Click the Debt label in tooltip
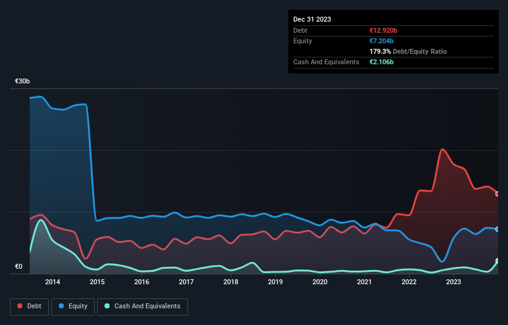This screenshot has width=508, height=325. (300, 30)
